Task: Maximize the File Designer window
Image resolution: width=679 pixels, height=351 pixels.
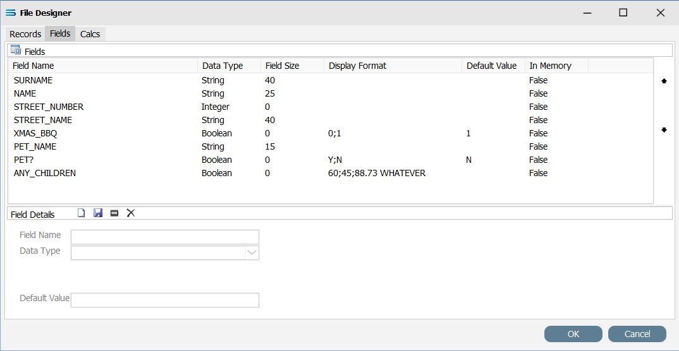Action: coord(623,13)
